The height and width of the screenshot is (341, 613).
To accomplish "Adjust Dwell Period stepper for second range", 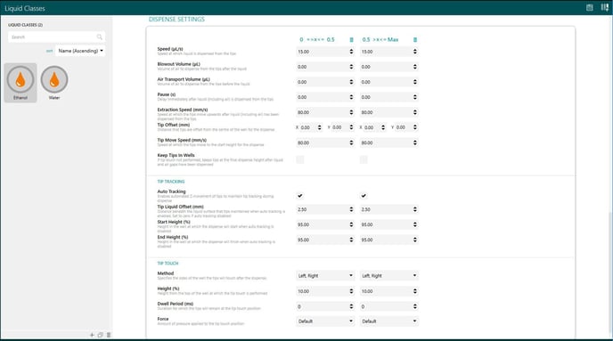I will pos(415,306).
